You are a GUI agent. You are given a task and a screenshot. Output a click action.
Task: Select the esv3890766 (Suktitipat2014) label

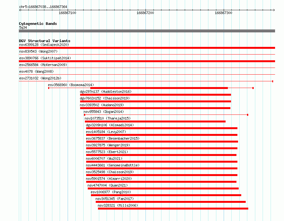click(x=45, y=58)
